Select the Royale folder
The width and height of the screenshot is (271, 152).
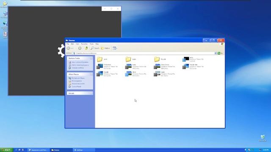(x=160, y=59)
